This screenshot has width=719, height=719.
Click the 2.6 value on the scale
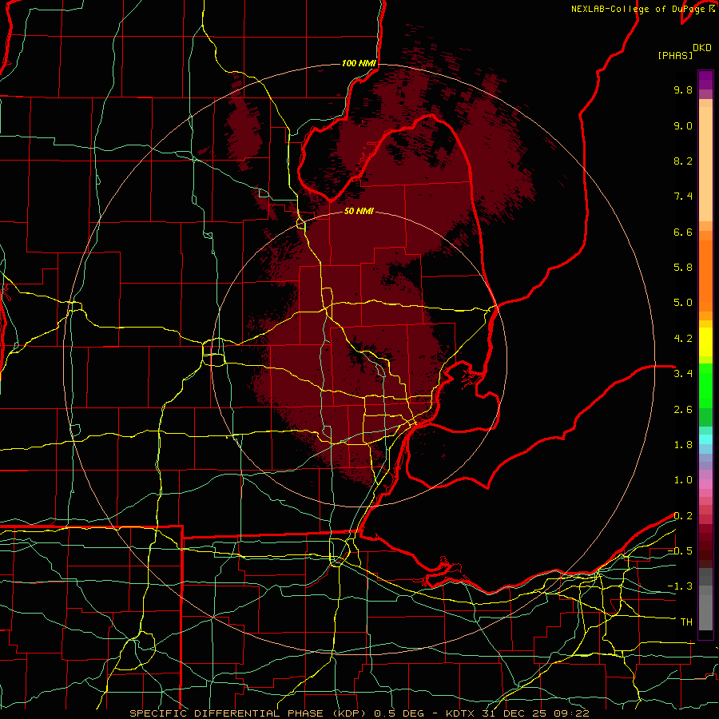click(683, 410)
